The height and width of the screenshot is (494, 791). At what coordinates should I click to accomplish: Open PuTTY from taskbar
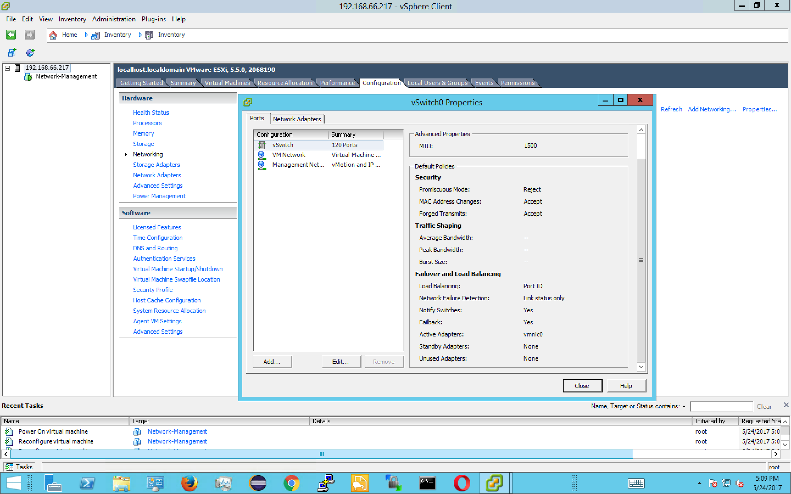point(326,483)
